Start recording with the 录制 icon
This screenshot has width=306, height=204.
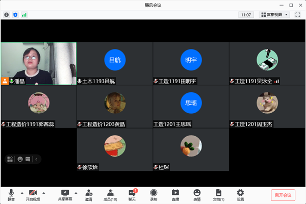coord(154,194)
